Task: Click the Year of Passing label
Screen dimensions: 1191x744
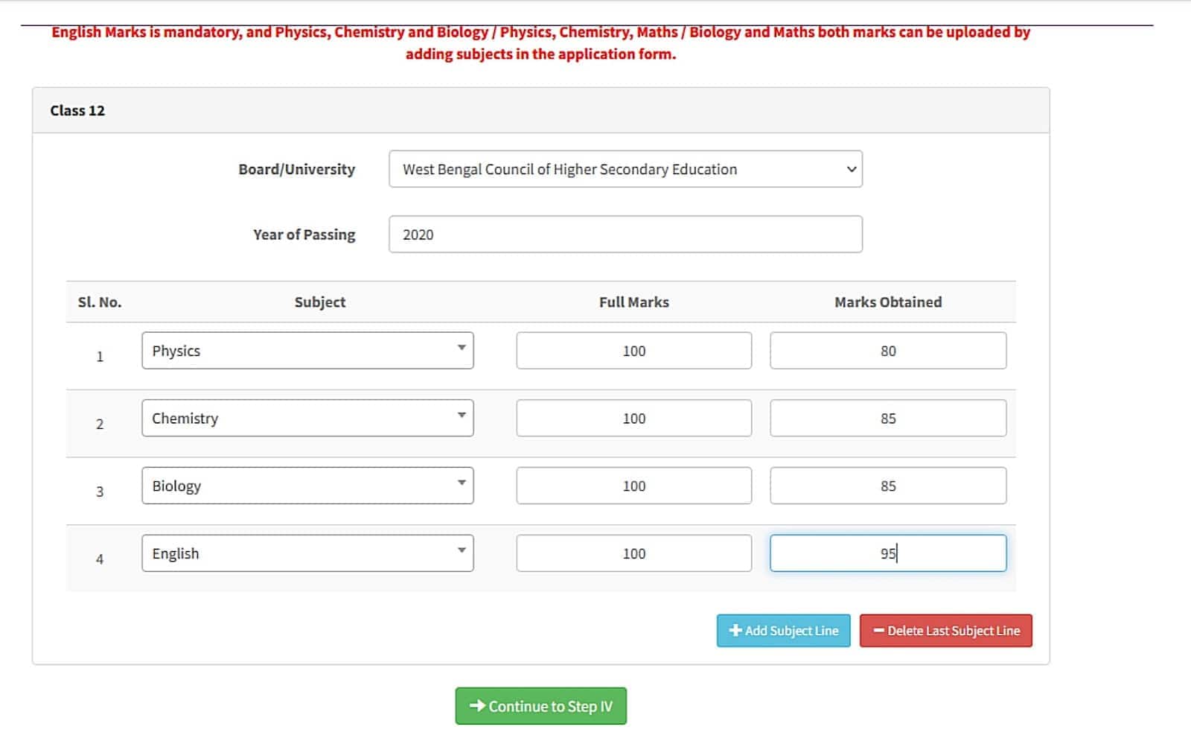Action: point(304,235)
